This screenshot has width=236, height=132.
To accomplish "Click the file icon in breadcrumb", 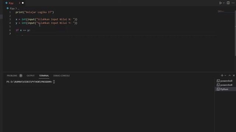I will click(7, 8).
